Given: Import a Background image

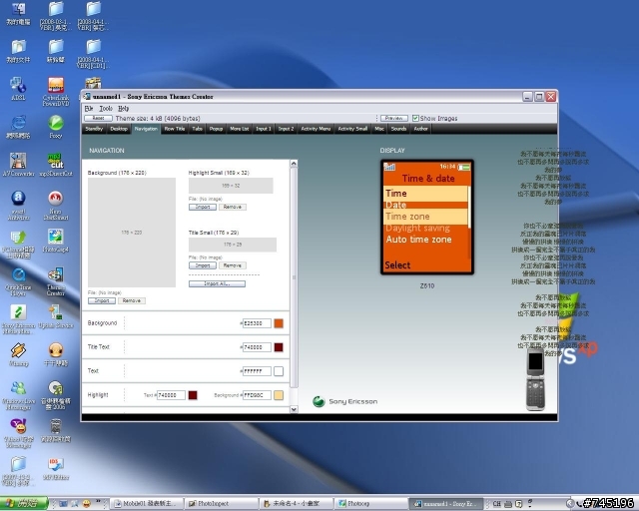Looking at the screenshot, I should (x=102, y=300).
